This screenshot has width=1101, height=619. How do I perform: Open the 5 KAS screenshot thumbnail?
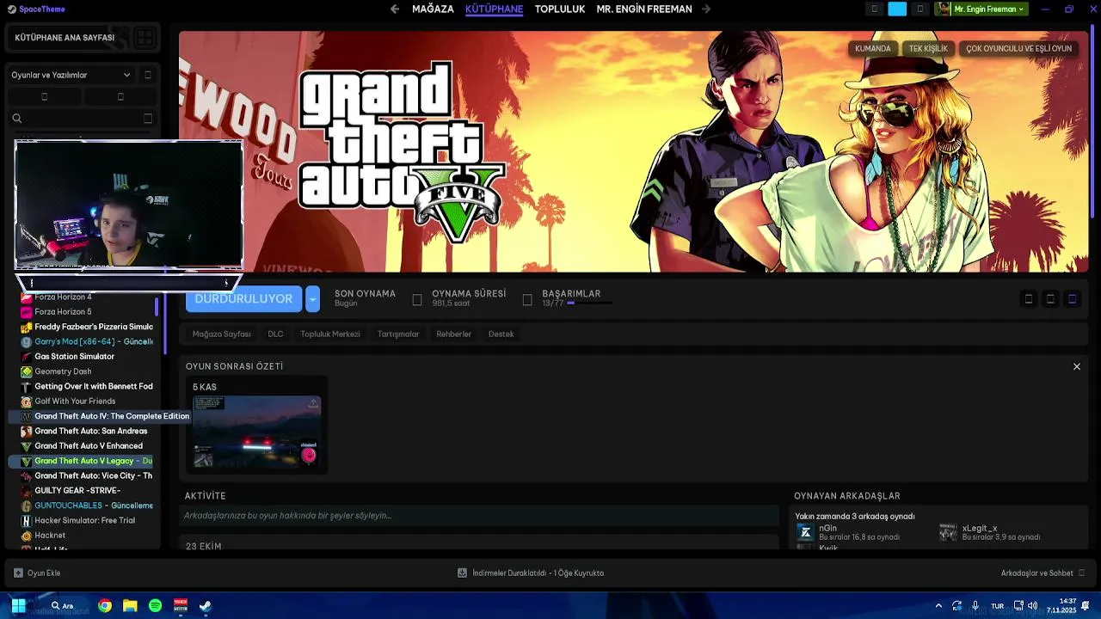tap(256, 432)
